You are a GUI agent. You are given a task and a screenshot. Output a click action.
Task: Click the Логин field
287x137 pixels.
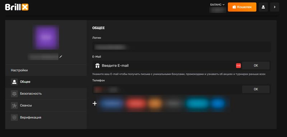pos(182,47)
